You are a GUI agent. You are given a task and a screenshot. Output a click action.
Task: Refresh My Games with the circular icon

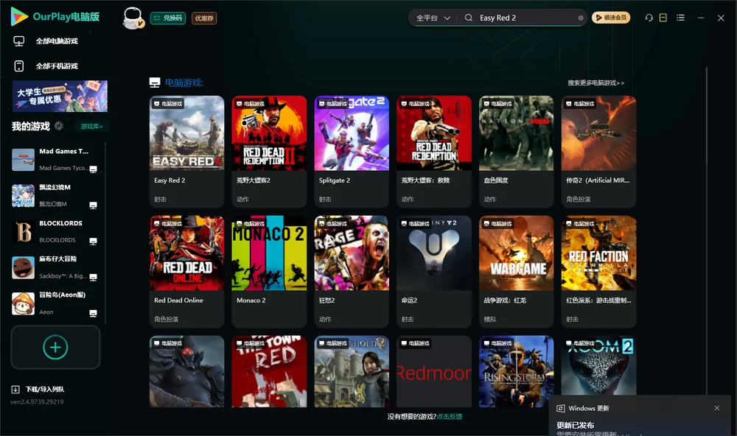coord(59,126)
